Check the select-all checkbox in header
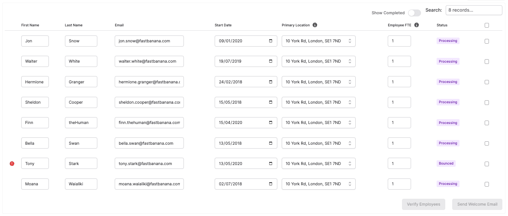The height and width of the screenshot is (216, 508). (487, 25)
